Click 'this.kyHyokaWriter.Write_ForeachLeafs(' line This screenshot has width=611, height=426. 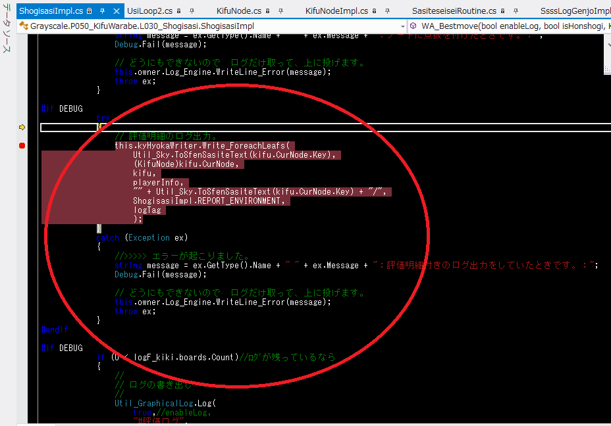pos(202,145)
